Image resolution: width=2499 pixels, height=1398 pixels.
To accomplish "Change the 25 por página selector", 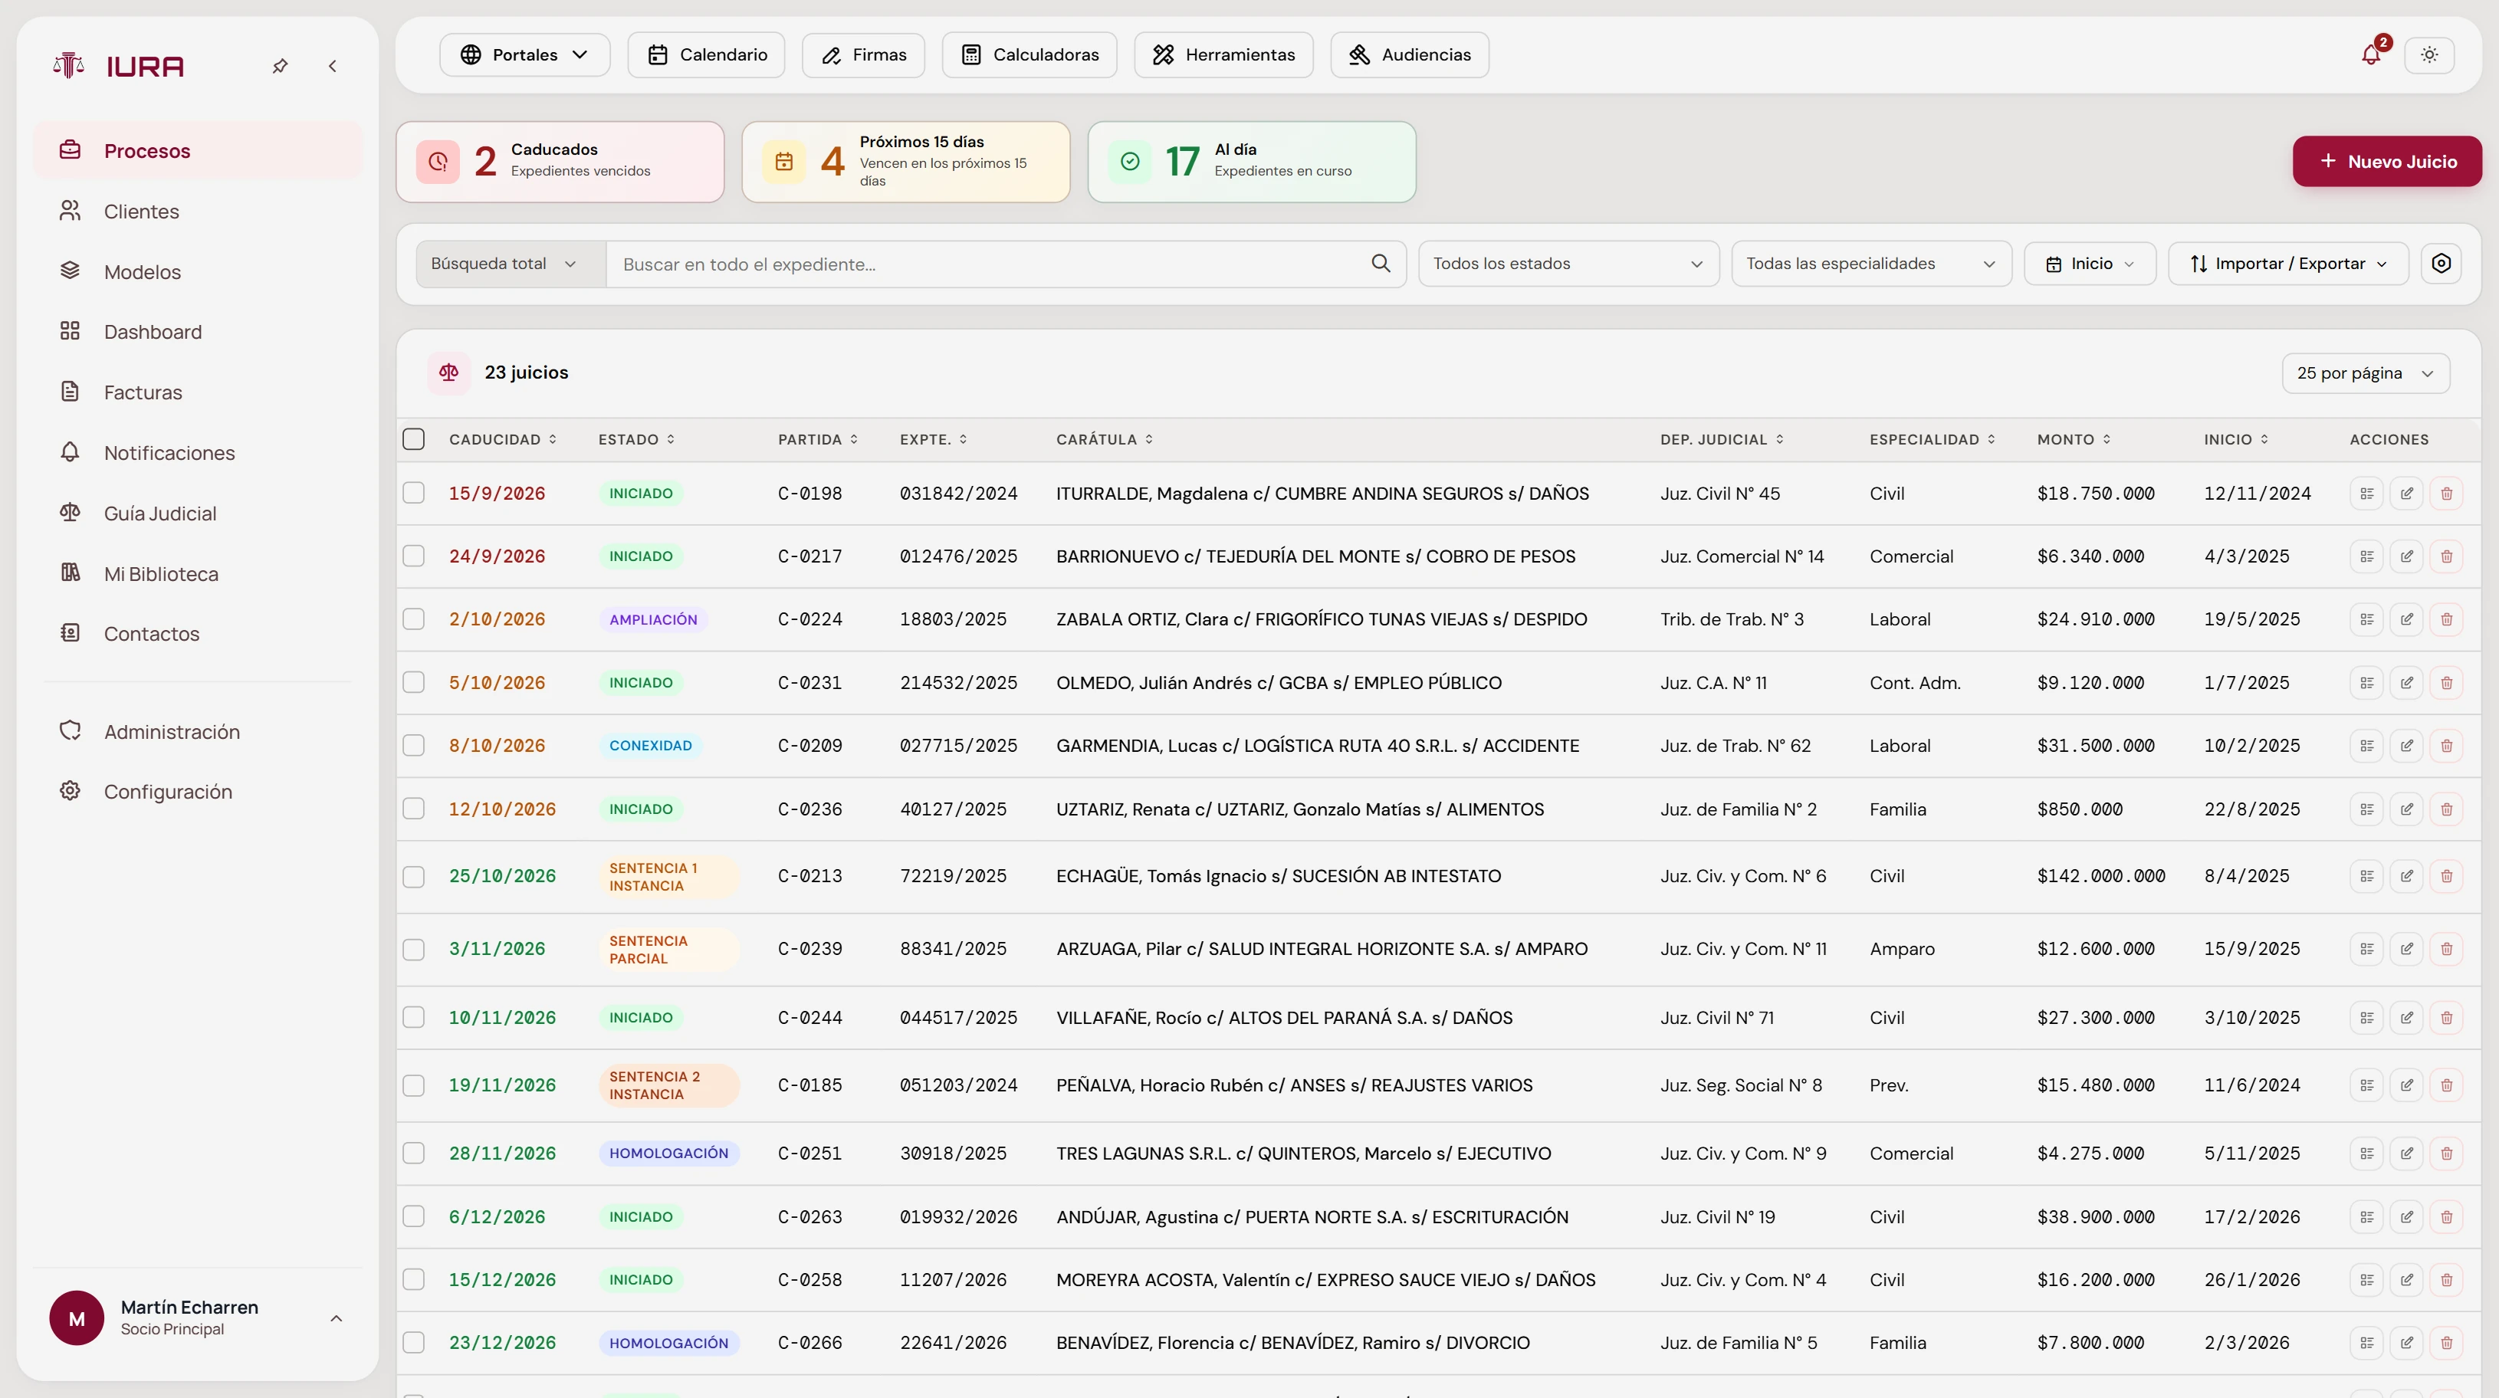I will [x=2365, y=373].
